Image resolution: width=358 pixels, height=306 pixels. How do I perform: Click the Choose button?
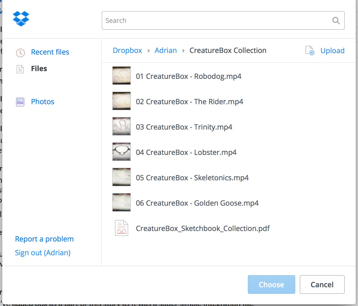click(x=272, y=284)
